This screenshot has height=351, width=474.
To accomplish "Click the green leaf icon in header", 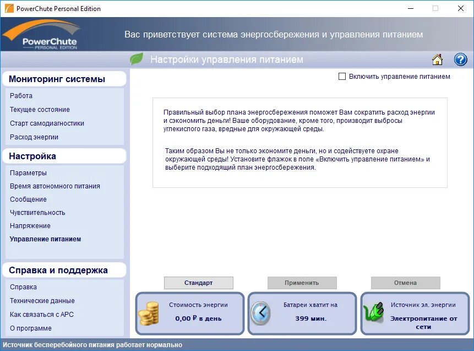I will pyautogui.click(x=137, y=59).
